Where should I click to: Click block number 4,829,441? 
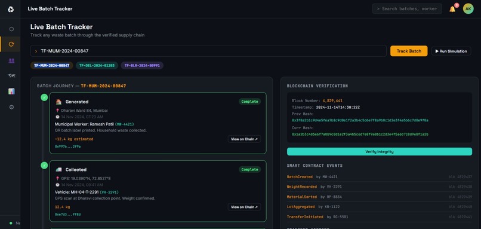pos(332,101)
